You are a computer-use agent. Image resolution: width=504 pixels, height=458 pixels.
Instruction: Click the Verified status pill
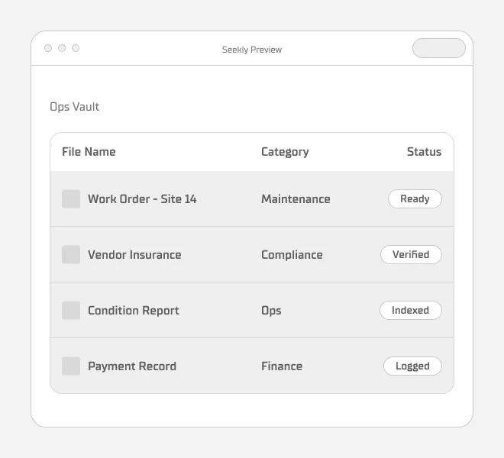[x=411, y=255]
